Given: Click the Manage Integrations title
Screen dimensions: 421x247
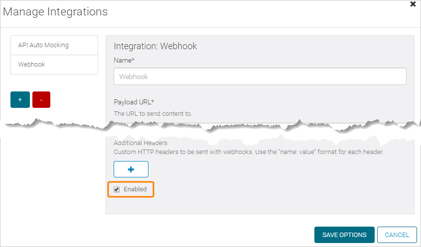Looking at the screenshot, I should (x=55, y=12).
